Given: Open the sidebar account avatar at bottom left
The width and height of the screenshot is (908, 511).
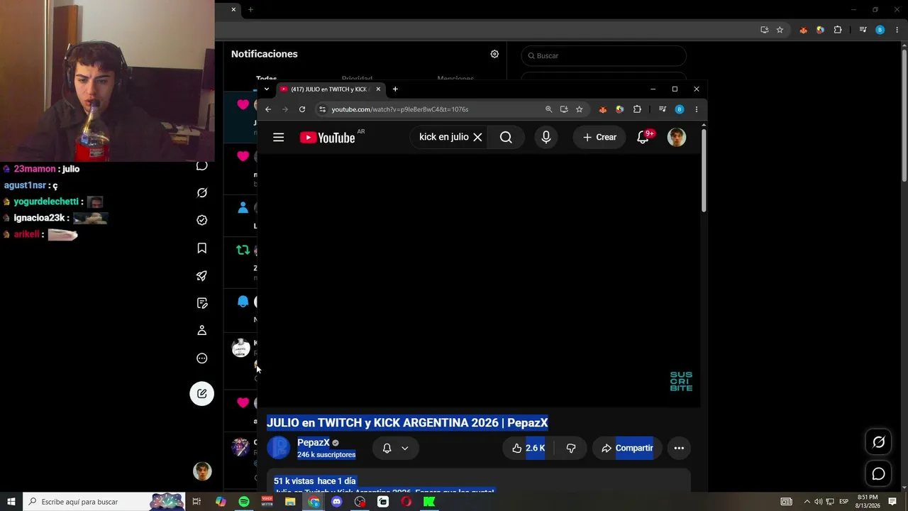Looking at the screenshot, I should click(x=202, y=471).
